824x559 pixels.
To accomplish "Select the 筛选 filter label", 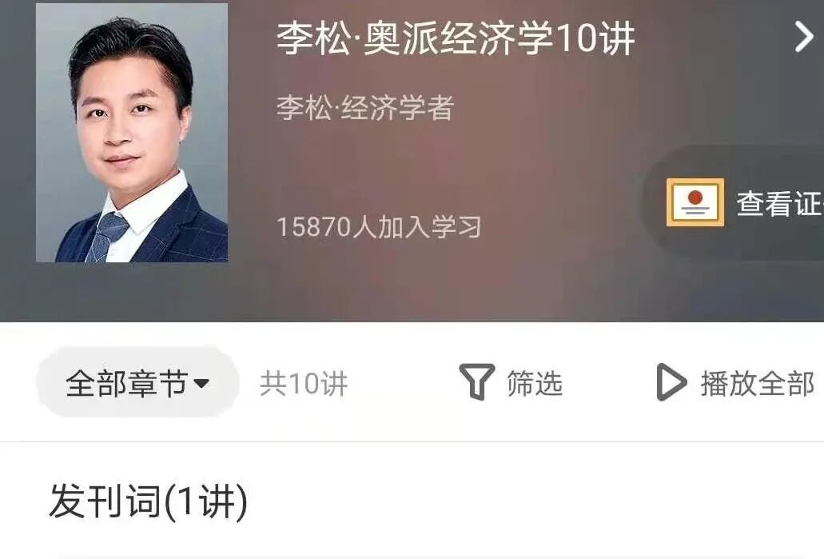I will point(535,383).
